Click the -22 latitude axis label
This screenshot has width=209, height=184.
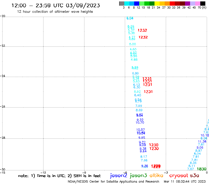point(3,46)
